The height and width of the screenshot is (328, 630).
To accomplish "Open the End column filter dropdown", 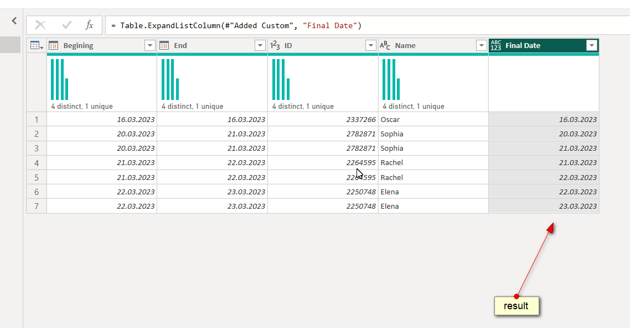I will (260, 46).
